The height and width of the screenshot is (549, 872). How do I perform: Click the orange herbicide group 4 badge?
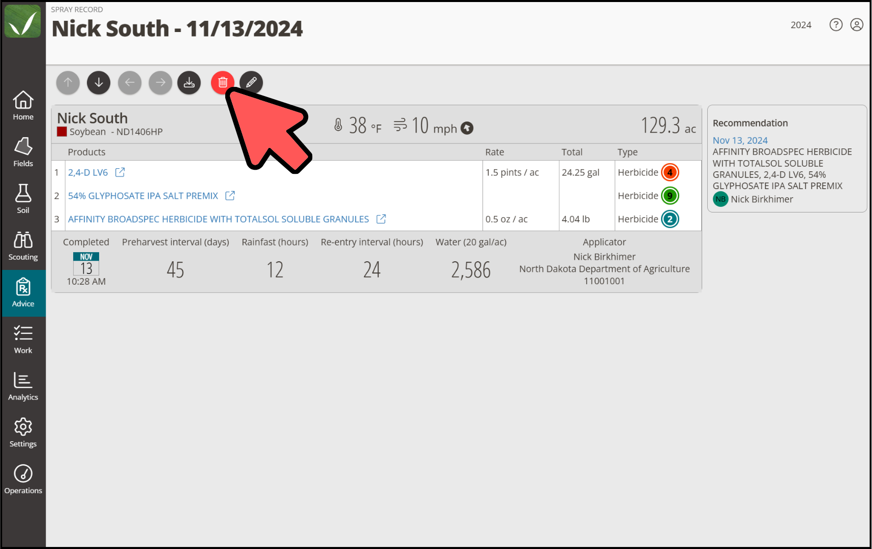tap(670, 172)
